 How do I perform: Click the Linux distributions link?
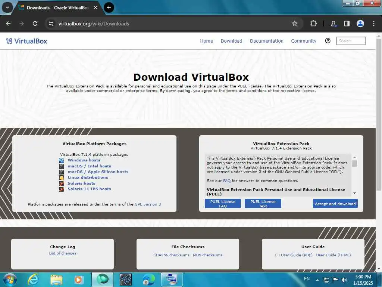[x=88, y=178]
